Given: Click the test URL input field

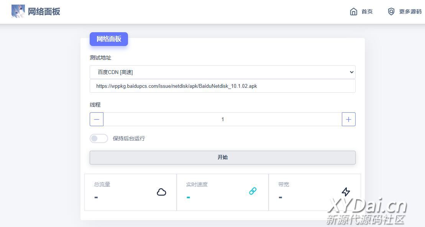Looking at the screenshot, I should 222,86.
